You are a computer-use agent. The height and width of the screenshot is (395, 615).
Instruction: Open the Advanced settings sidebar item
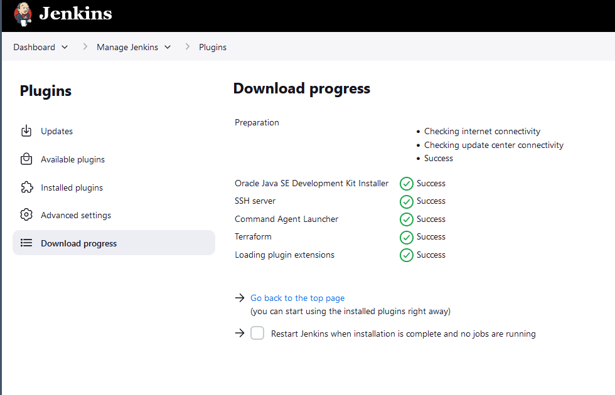point(76,215)
